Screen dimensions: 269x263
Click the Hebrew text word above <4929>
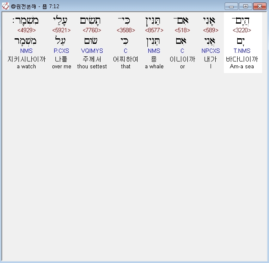tap(26, 21)
